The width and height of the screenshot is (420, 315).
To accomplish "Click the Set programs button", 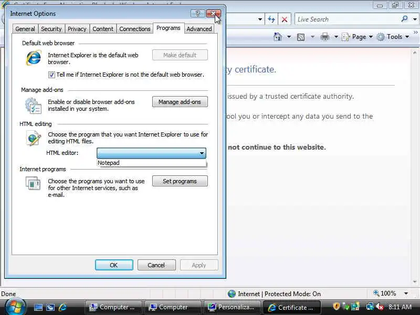I will coord(180,181).
